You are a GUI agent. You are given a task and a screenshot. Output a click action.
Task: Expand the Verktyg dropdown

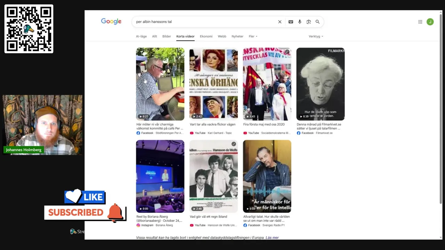point(316,36)
